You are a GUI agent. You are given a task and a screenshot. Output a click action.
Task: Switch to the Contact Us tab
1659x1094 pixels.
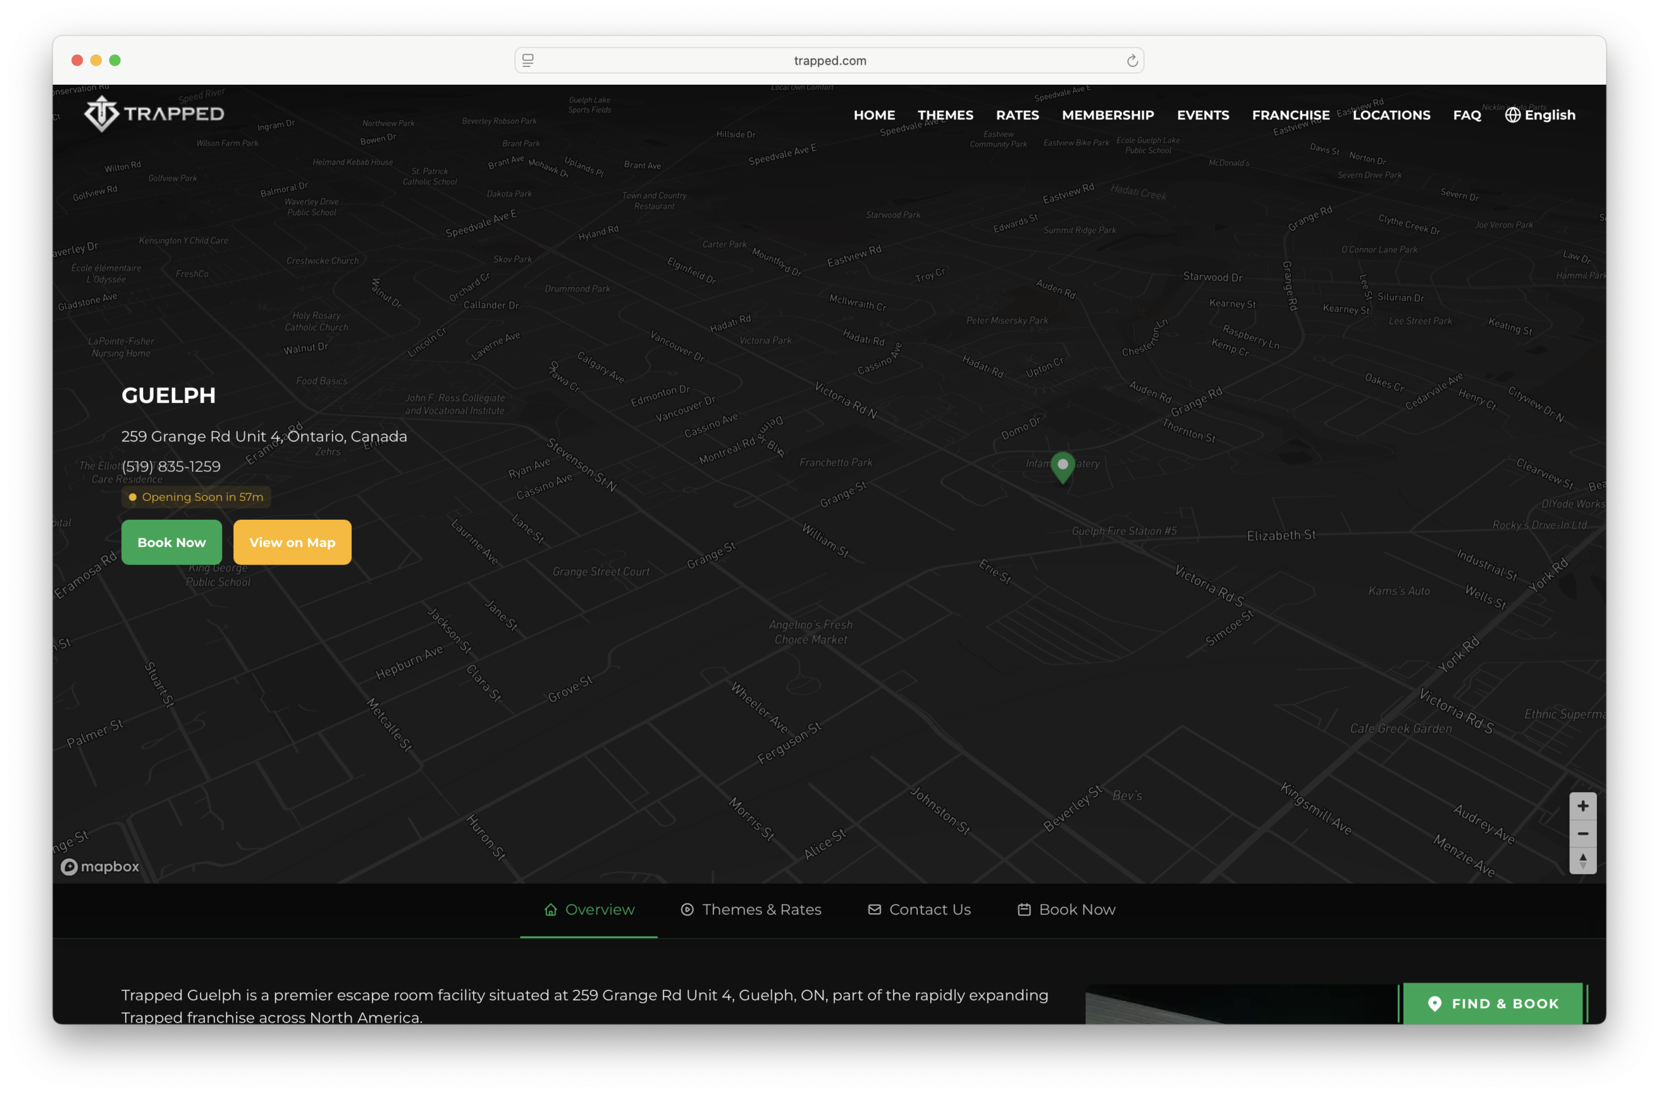(x=919, y=909)
